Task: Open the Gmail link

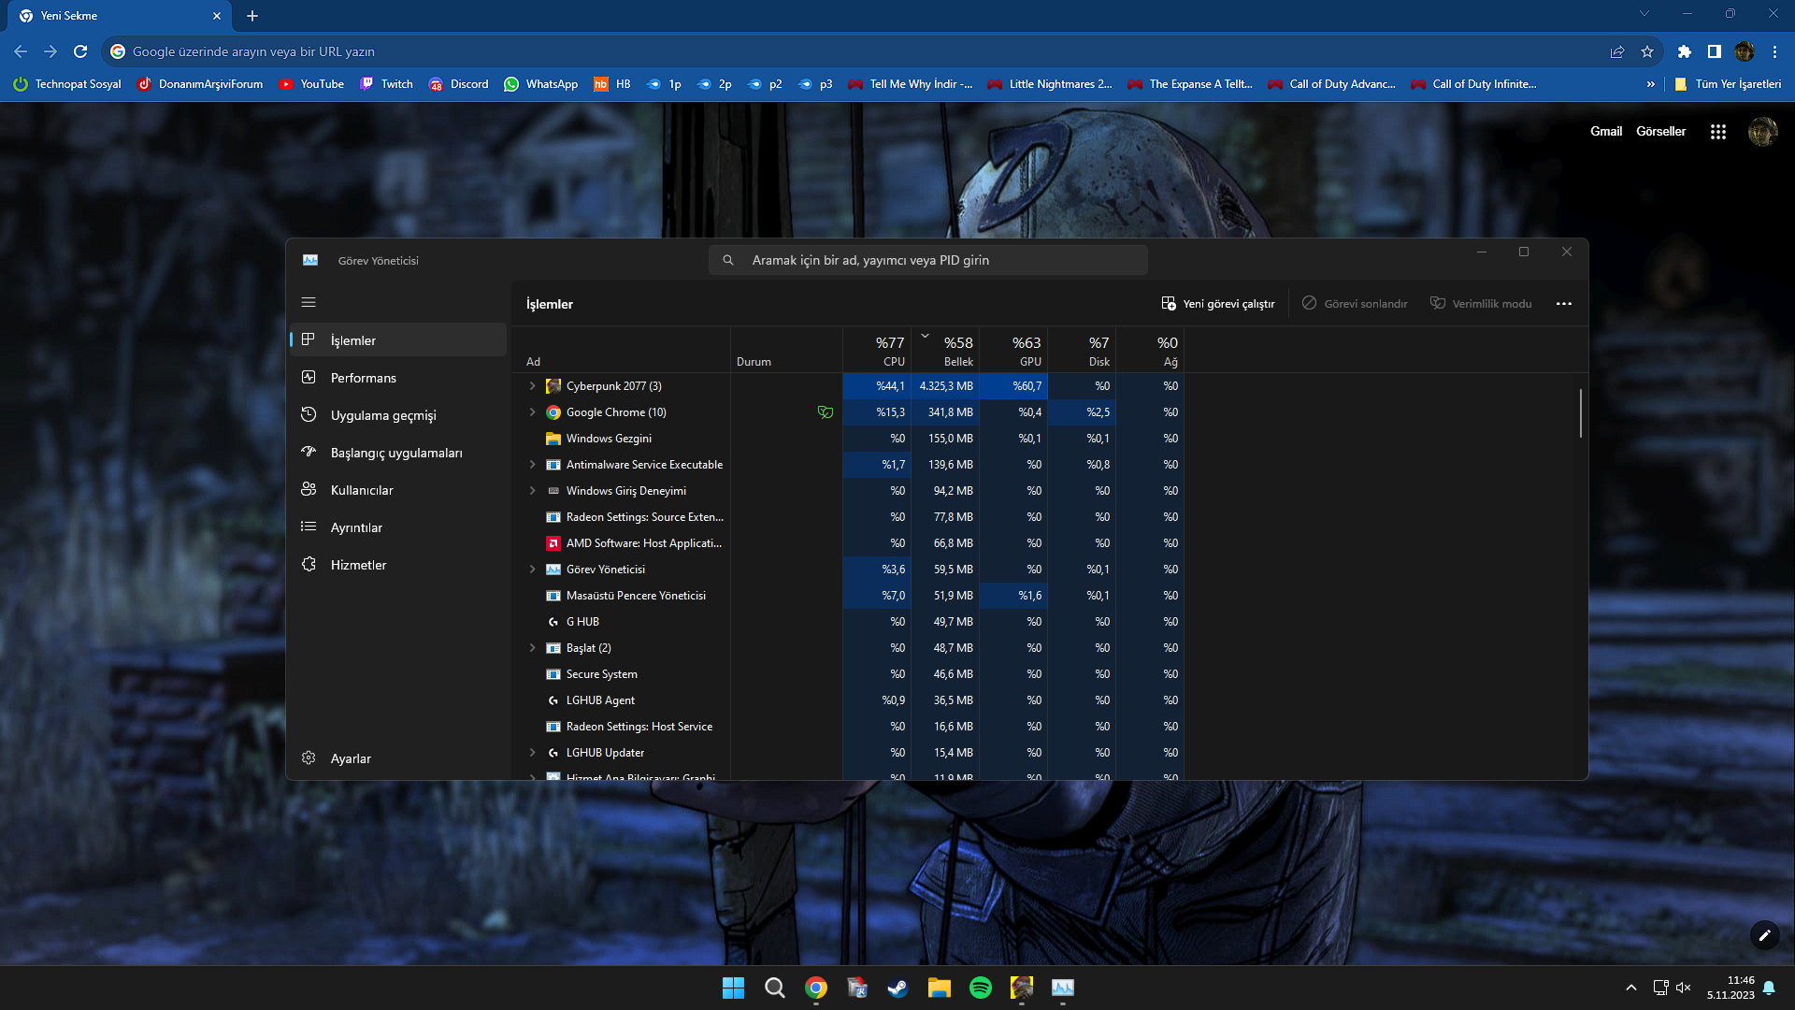Action: 1605,131
